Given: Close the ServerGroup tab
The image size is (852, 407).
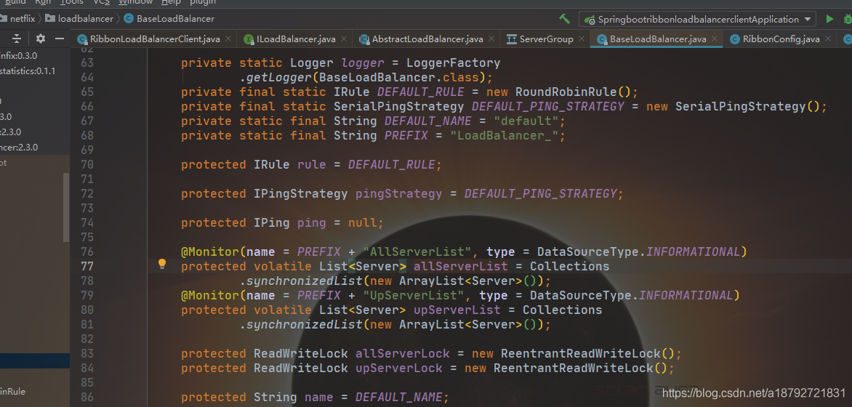Looking at the screenshot, I should click(x=582, y=39).
